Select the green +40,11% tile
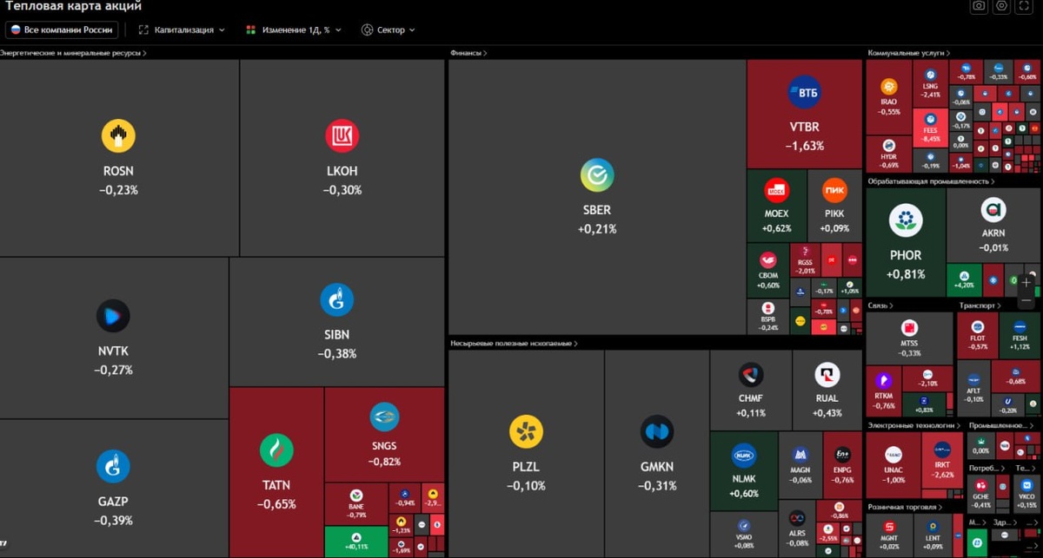 pyautogui.click(x=356, y=542)
